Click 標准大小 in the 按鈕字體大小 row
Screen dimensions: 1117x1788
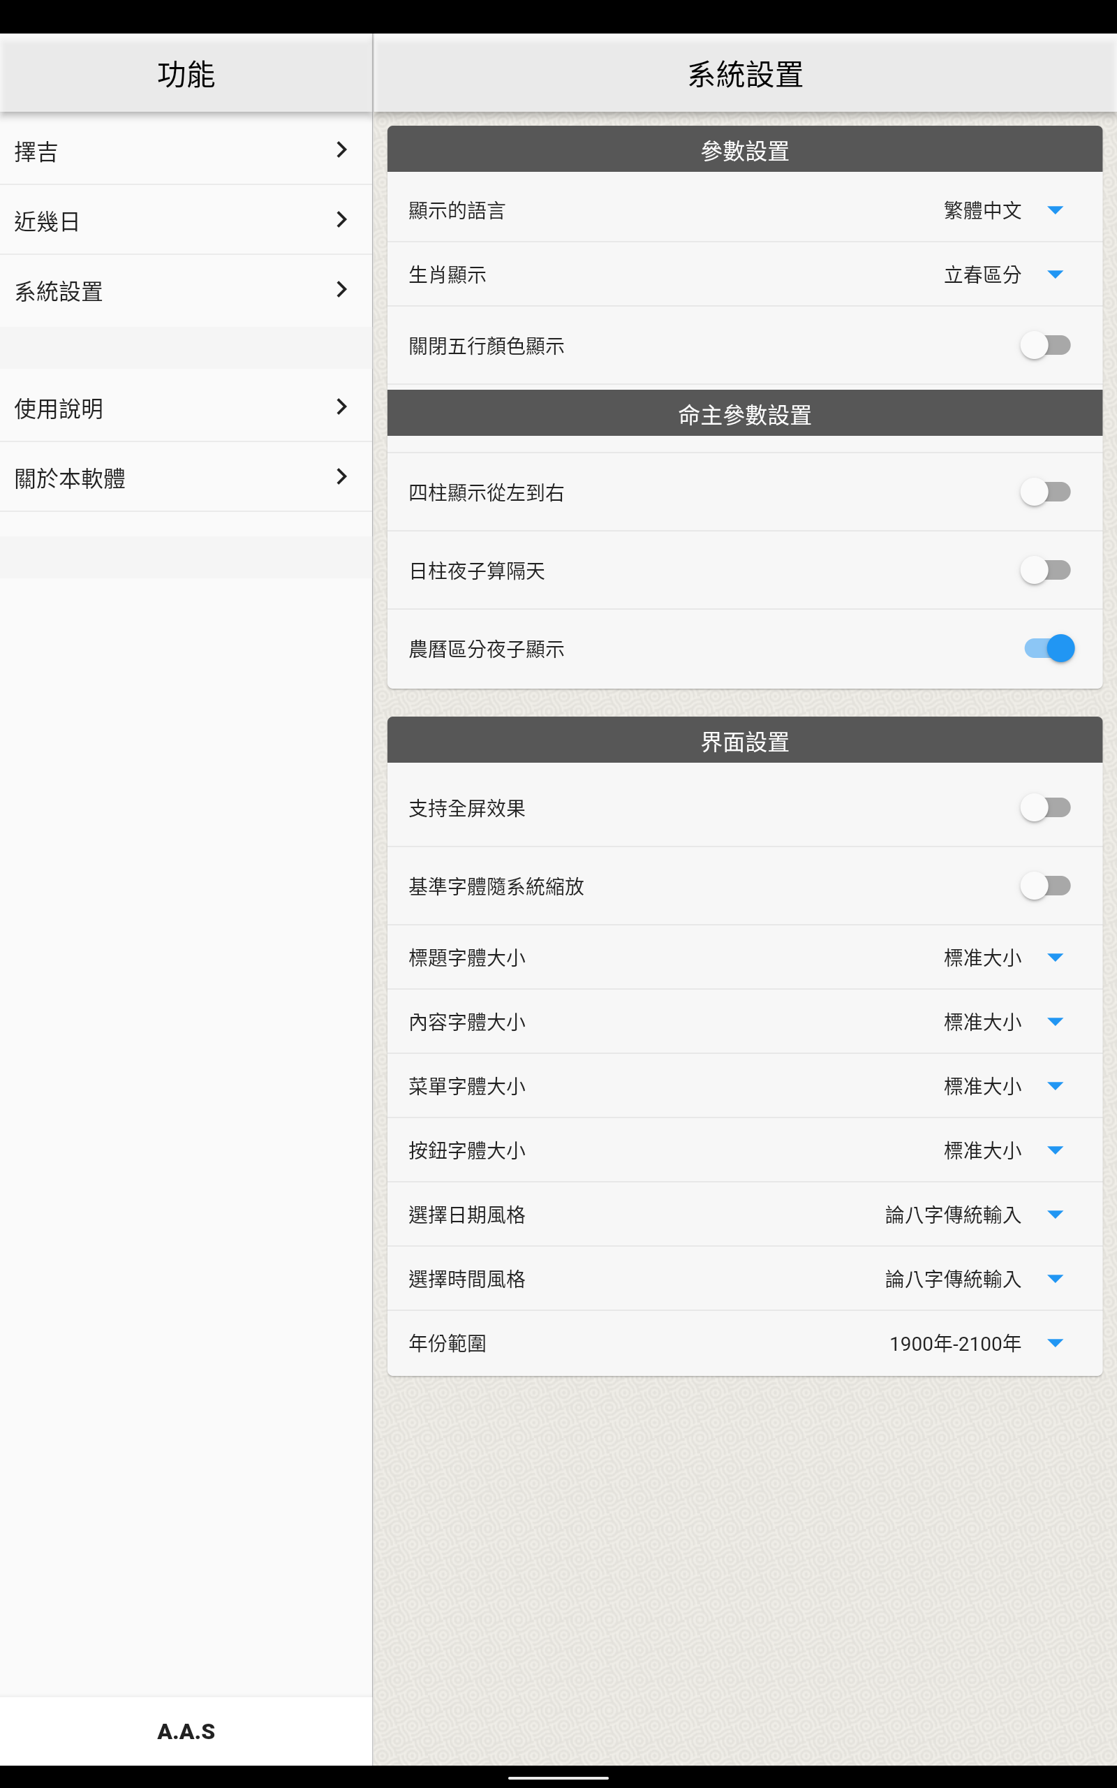(x=982, y=1150)
